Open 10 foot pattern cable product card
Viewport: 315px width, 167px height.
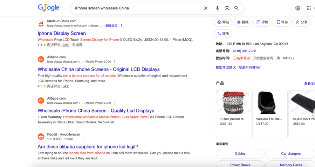[233, 114]
